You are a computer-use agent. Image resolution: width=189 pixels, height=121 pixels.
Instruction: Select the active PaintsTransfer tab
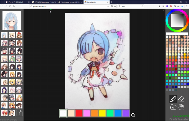96,2
